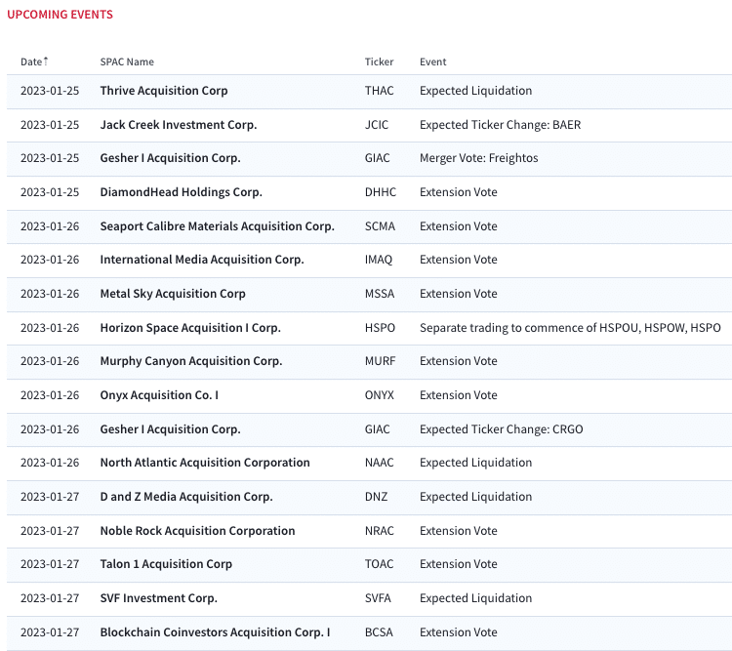Viewport: 732px width, 651px height.
Task: Click the SCMA ticker cell
Action: click(380, 226)
